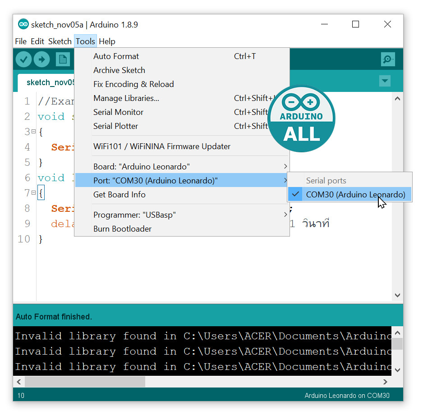Image resolution: width=423 pixels, height=415 pixels.
Task: Toggle the checked COM30 (Arduino Leonardo) port
Action: pyautogui.click(x=349, y=194)
